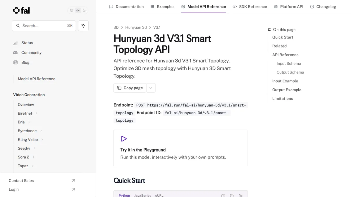
Task: Open Overview under Video Generation
Action: pos(26,104)
